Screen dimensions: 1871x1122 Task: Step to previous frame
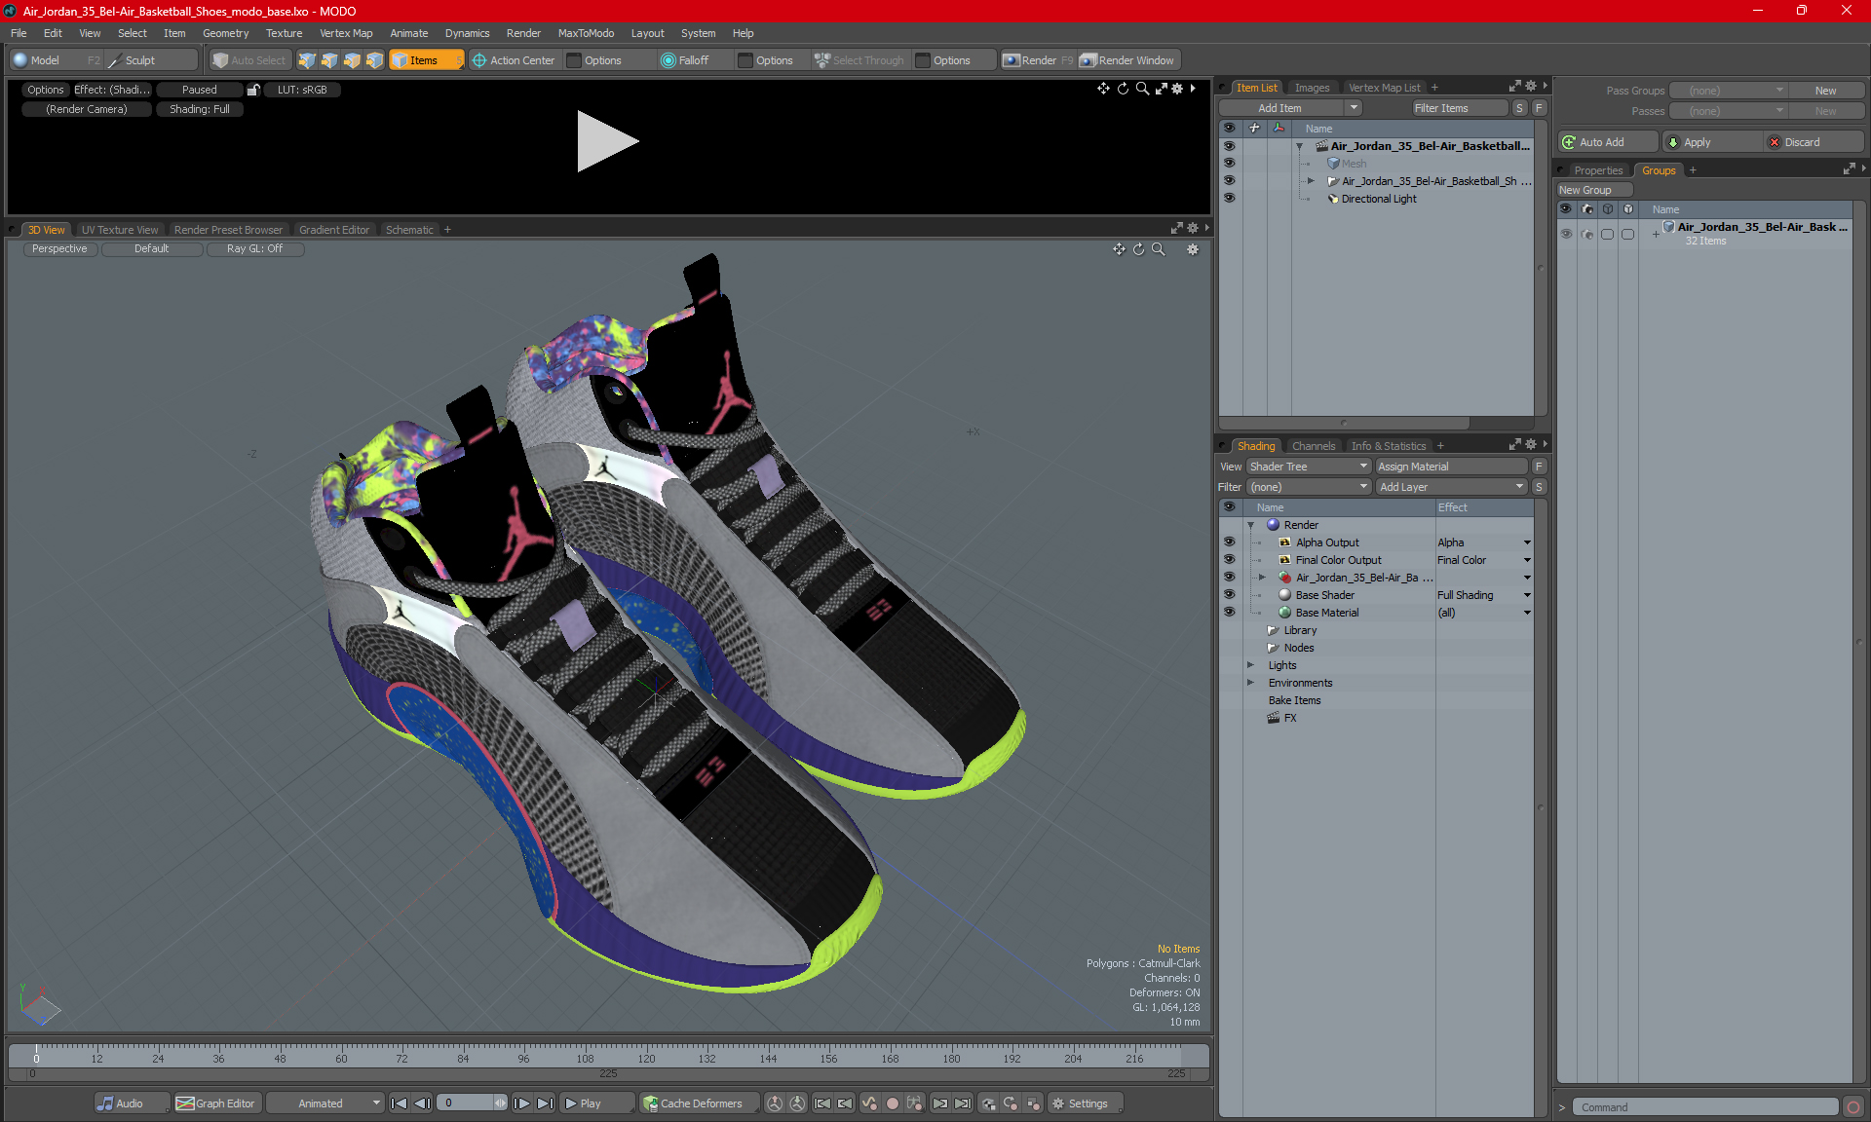click(422, 1103)
